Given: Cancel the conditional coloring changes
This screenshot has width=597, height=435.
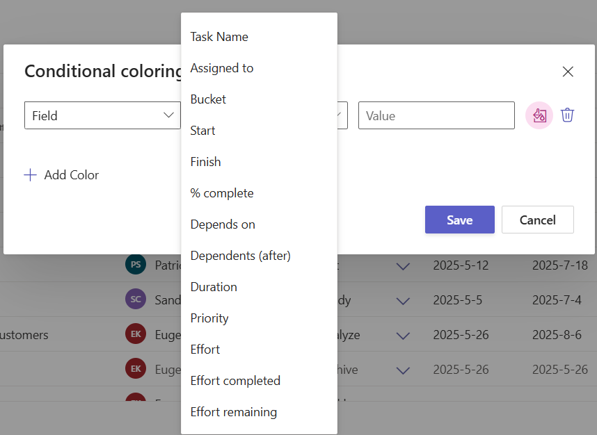Looking at the screenshot, I should (x=537, y=220).
